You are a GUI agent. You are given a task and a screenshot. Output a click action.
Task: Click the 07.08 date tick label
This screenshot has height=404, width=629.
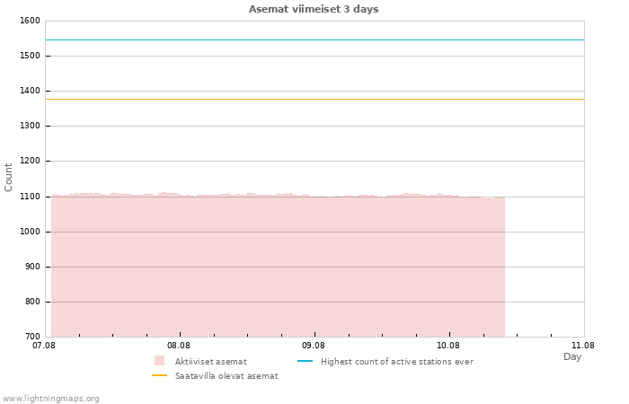(43, 345)
